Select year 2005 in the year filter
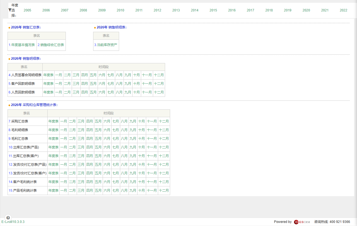The width and height of the screenshot is (357, 226). point(27,10)
